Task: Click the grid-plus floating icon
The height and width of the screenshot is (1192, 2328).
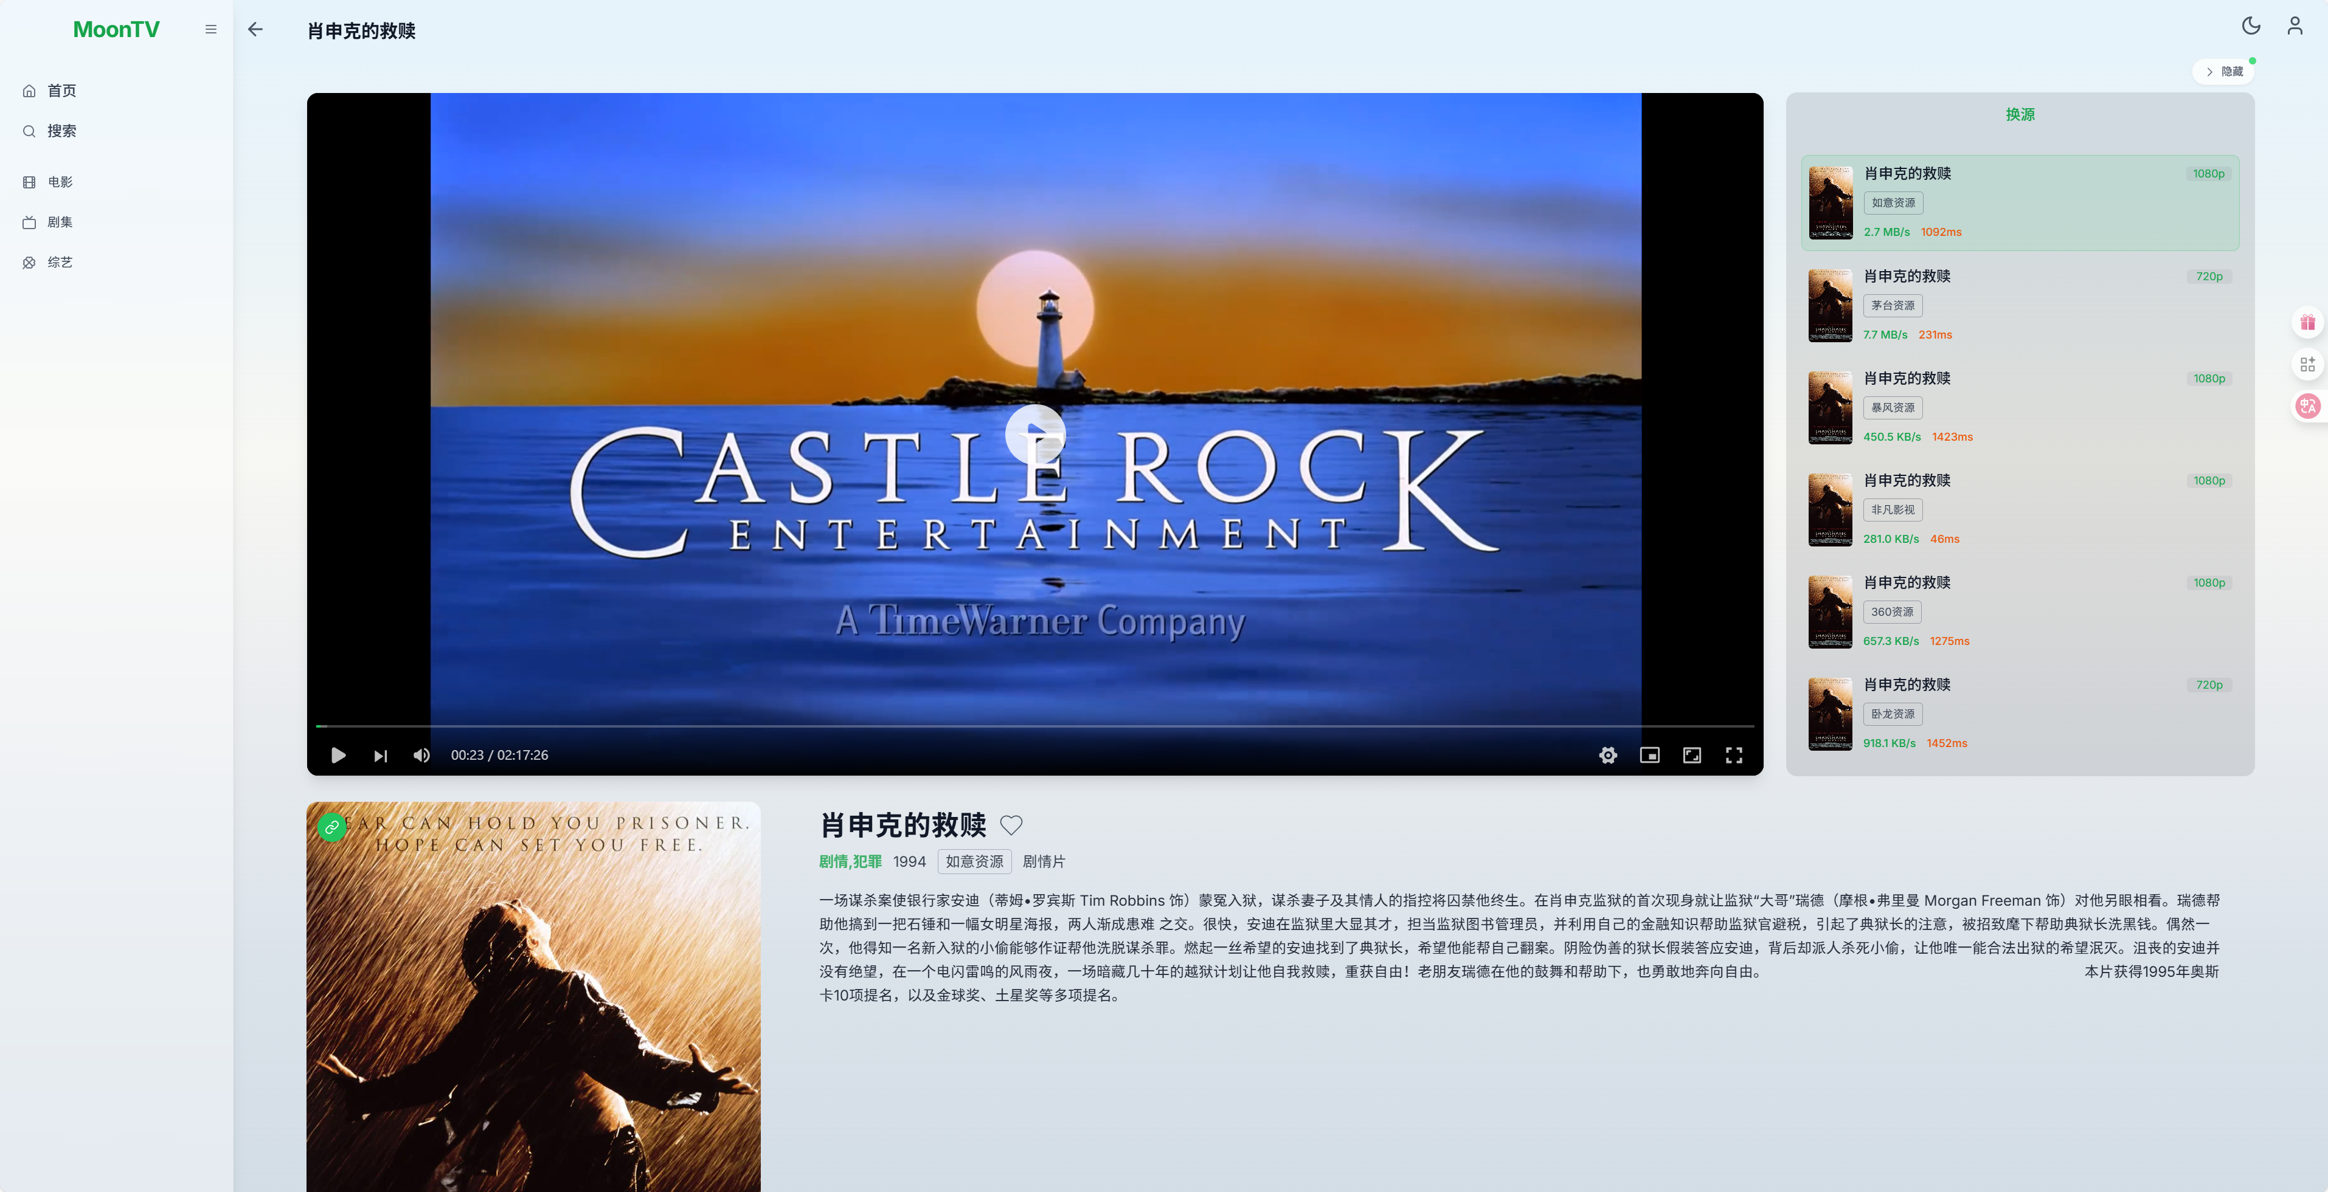Action: (x=2307, y=364)
